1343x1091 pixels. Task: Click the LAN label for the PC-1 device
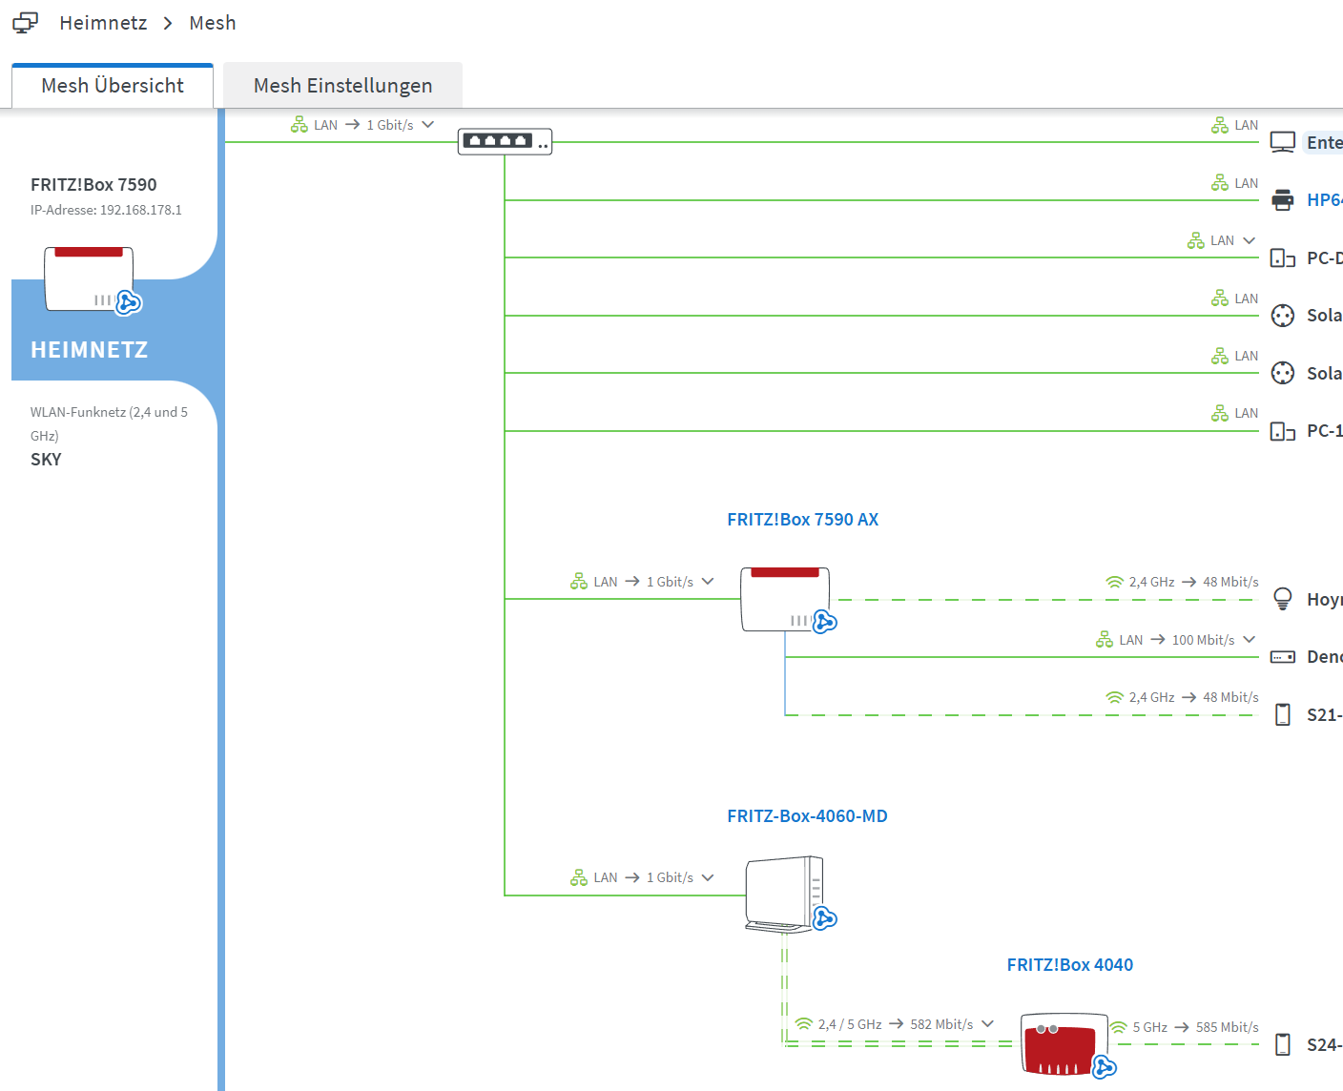click(1246, 413)
